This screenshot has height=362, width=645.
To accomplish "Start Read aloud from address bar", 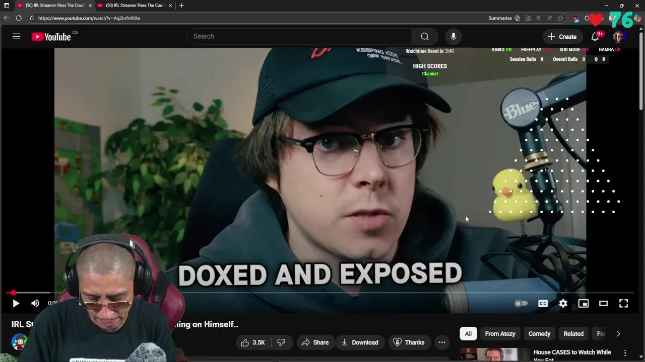I will 549,18.
